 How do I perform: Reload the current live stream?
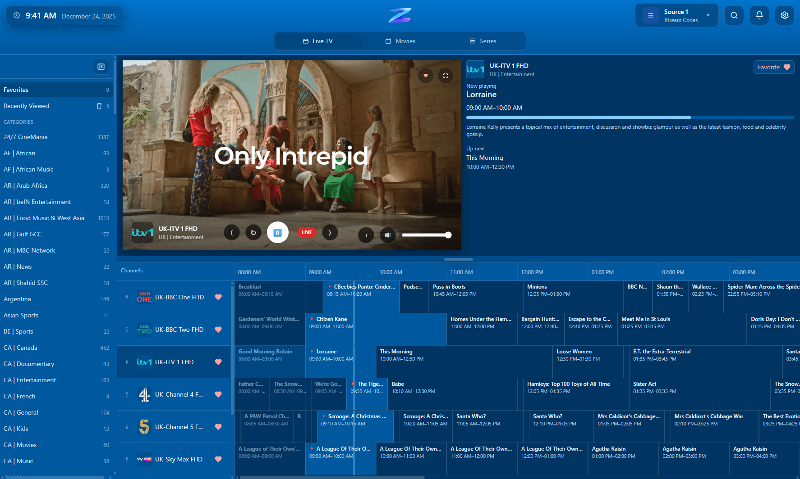pyautogui.click(x=253, y=232)
